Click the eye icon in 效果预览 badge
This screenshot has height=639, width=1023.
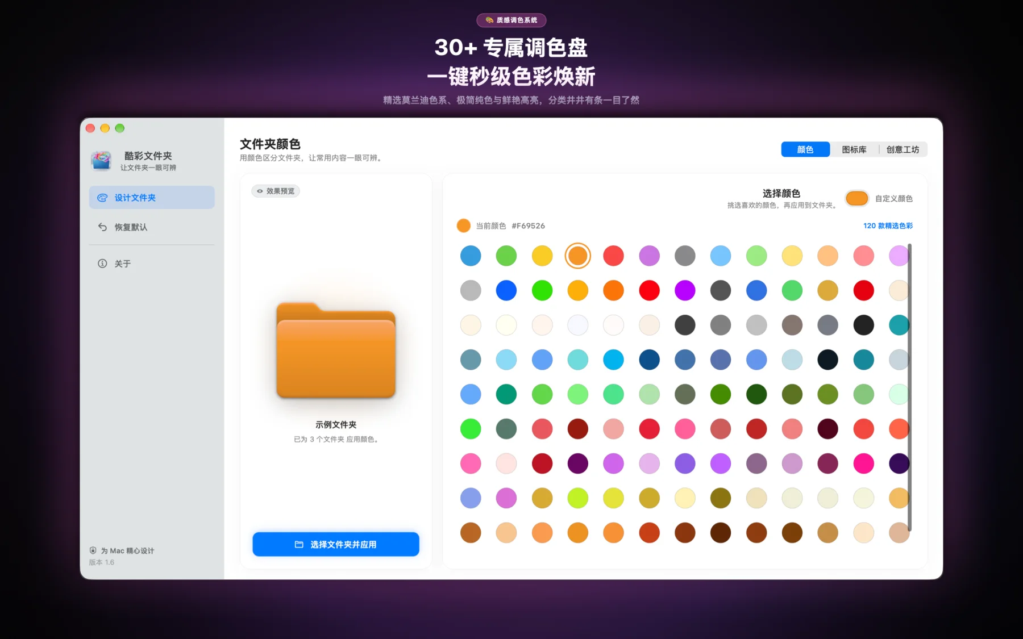[x=260, y=191]
